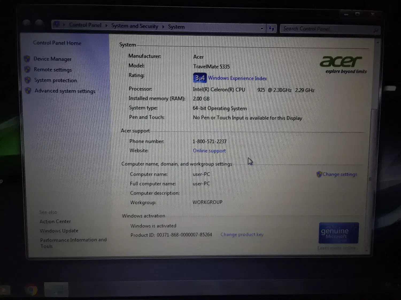Image resolution: width=401 pixels, height=300 pixels.
Task: Go to System and Security breadcrumb
Action: pyautogui.click(x=134, y=26)
